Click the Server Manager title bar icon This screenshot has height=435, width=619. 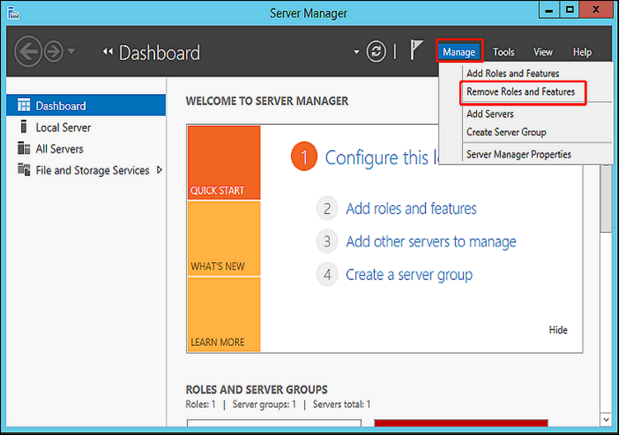click(14, 12)
